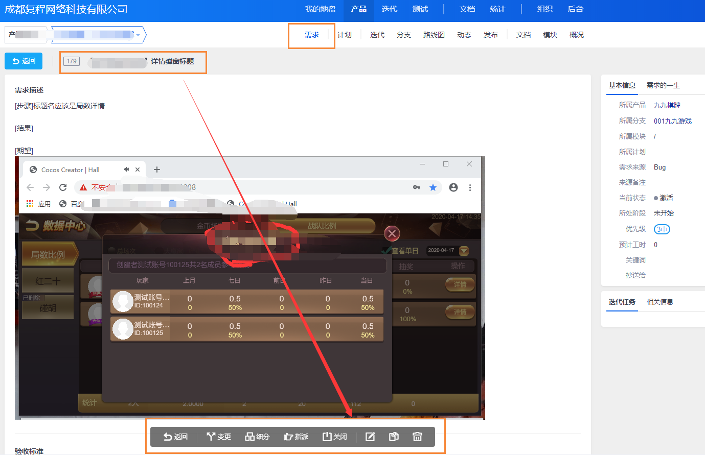Click 指派 (assign) in the bottom toolbar
Screen dimensions: 705x457
296,437
